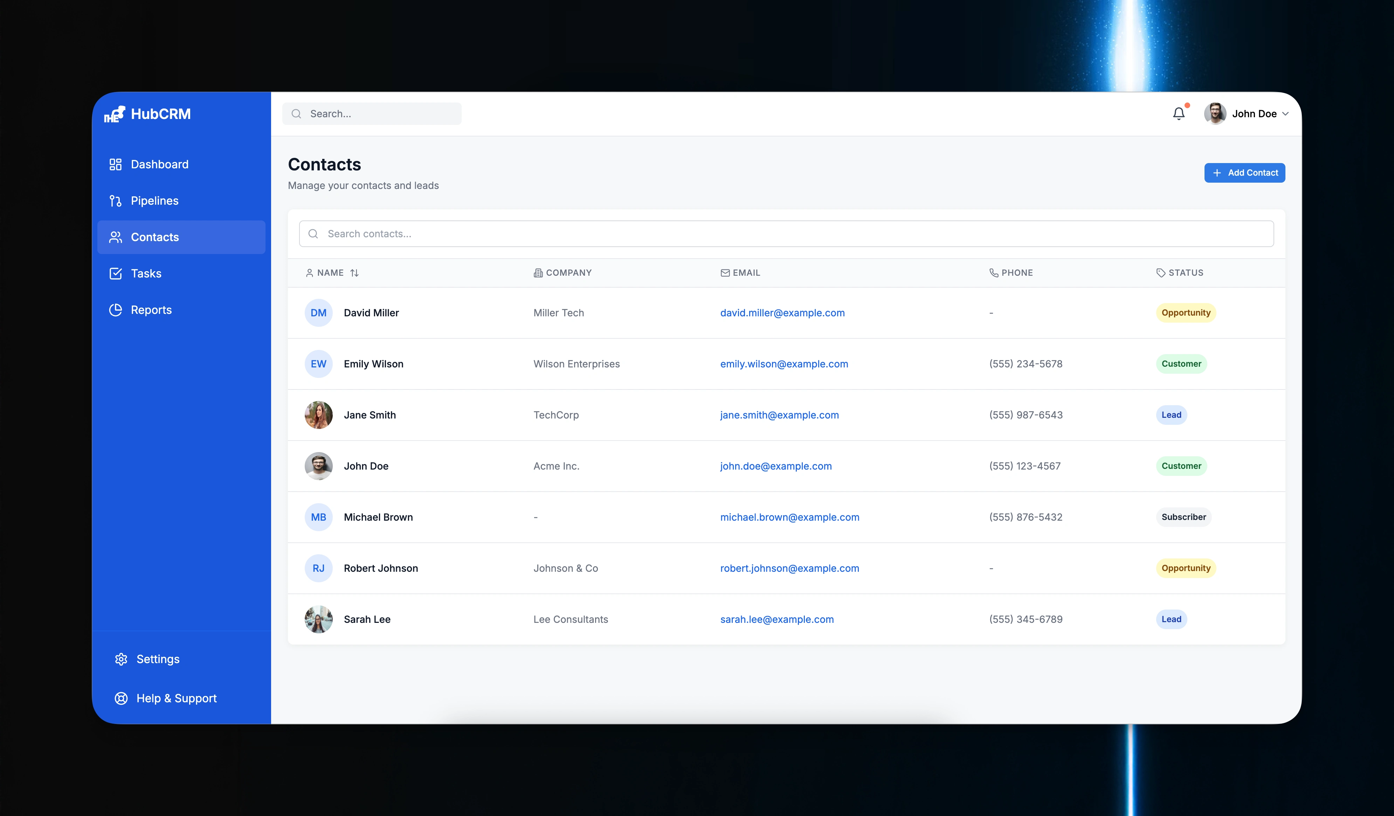
Task: Click the person icon in Name header
Action: pyautogui.click(x=309, y=273)
